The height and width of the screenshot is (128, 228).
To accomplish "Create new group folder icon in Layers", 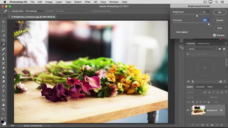I will [212, 125].
